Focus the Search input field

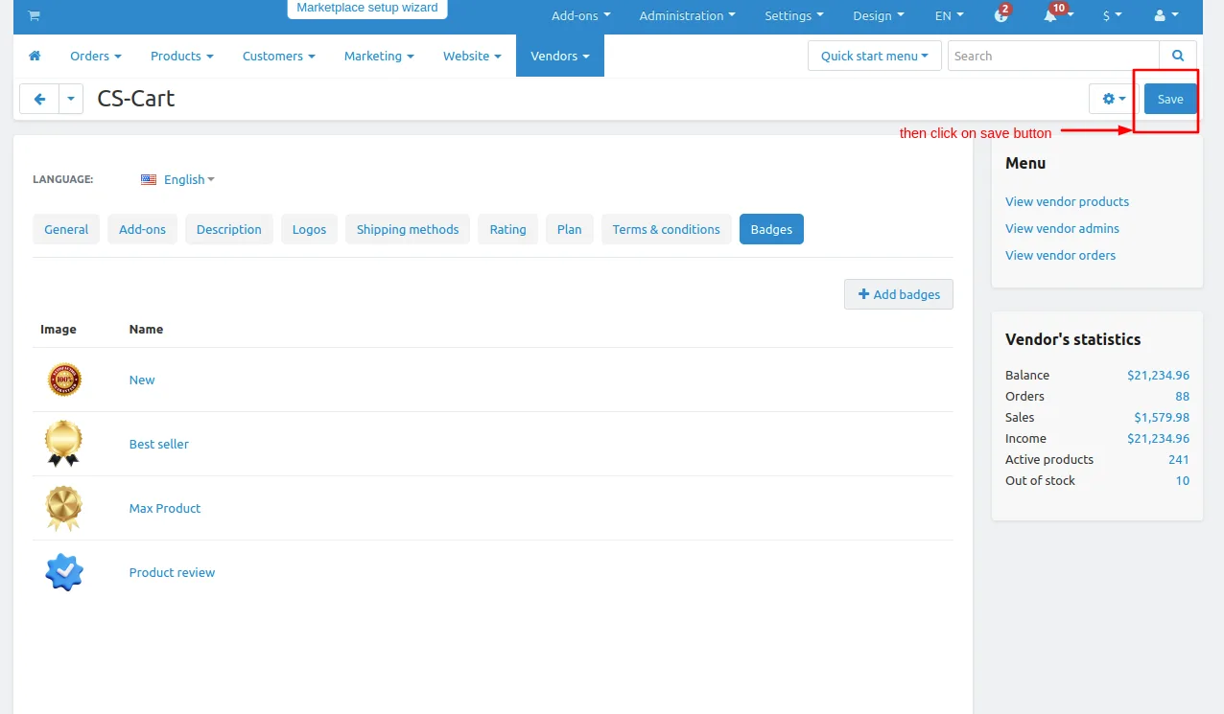tap(1053, 56)
